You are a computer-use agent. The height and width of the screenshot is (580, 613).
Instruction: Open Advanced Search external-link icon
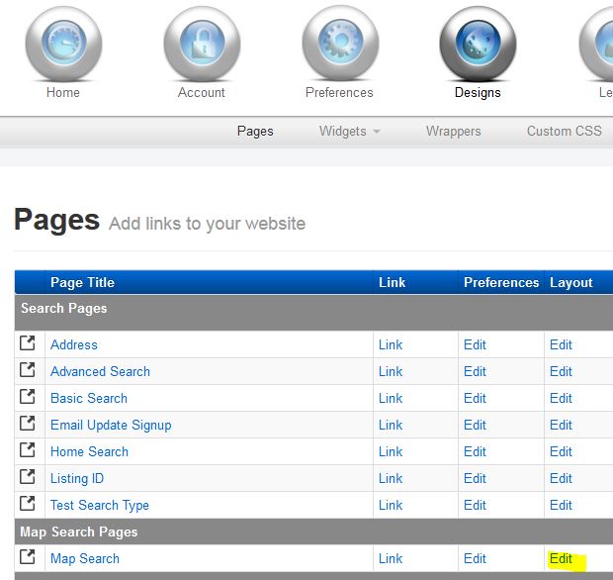(x=28, y=370)
